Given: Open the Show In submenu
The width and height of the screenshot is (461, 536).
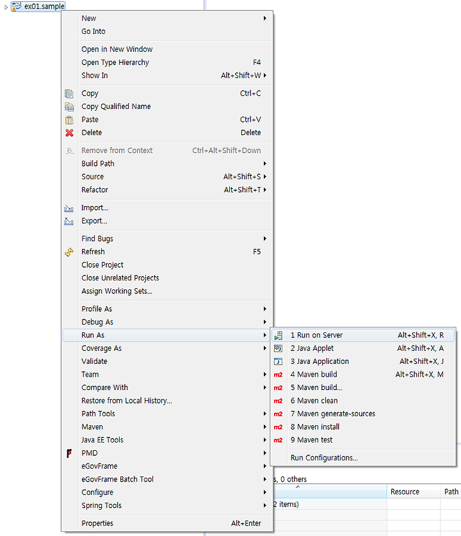Looking at the screenshot, I should [168, 75].
